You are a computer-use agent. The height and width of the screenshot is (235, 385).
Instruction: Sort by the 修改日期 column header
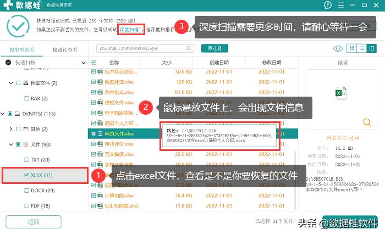coord(272,63)
